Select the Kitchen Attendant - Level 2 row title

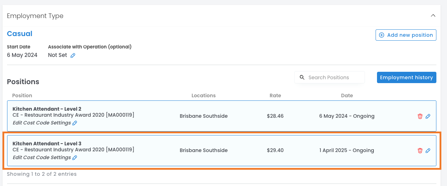(47, 109)
